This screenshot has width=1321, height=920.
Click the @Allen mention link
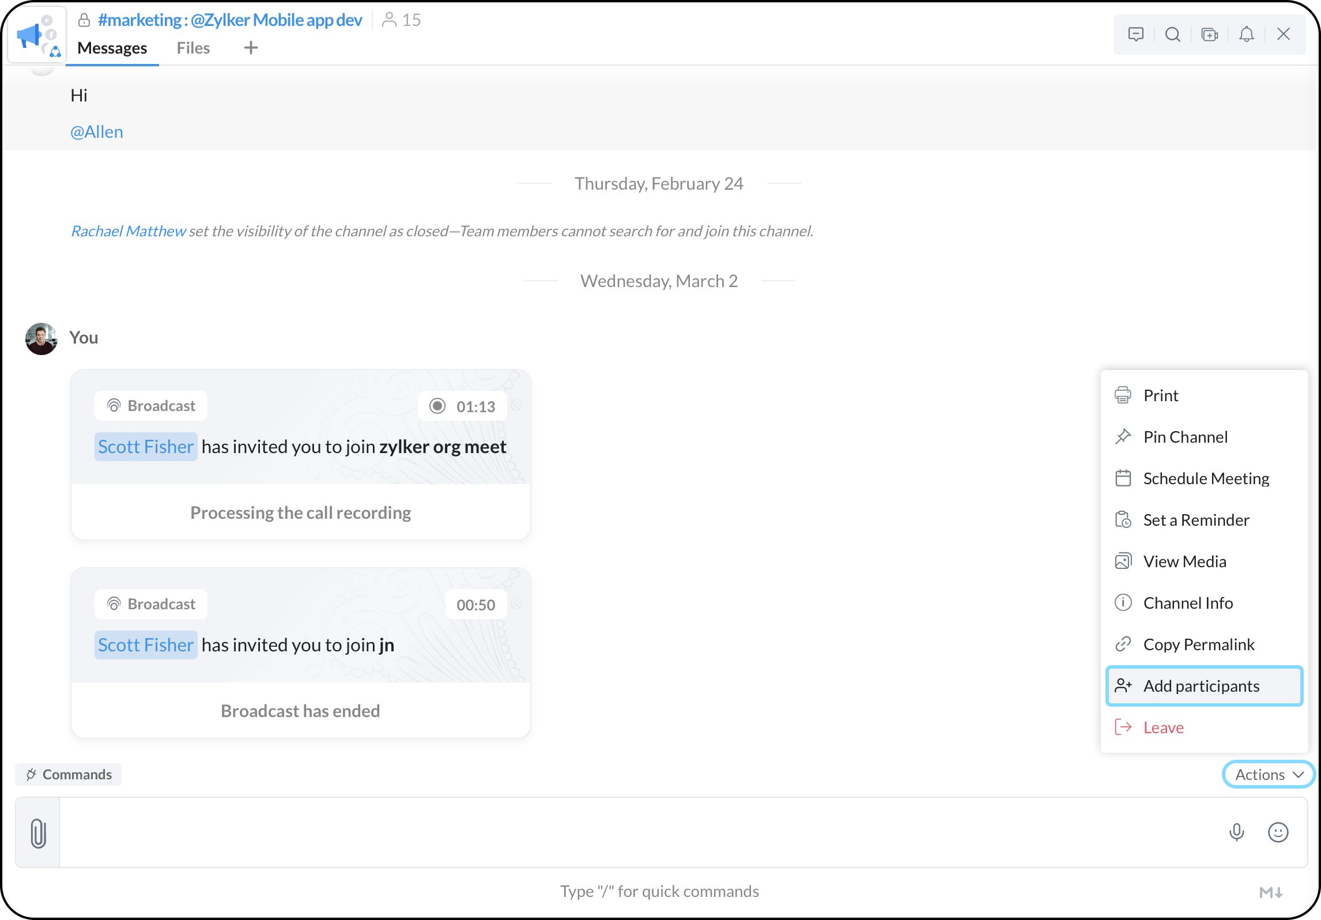point(97,132)
